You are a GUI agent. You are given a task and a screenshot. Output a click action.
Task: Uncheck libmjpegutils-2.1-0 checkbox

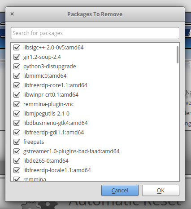[x=17, y=114]
